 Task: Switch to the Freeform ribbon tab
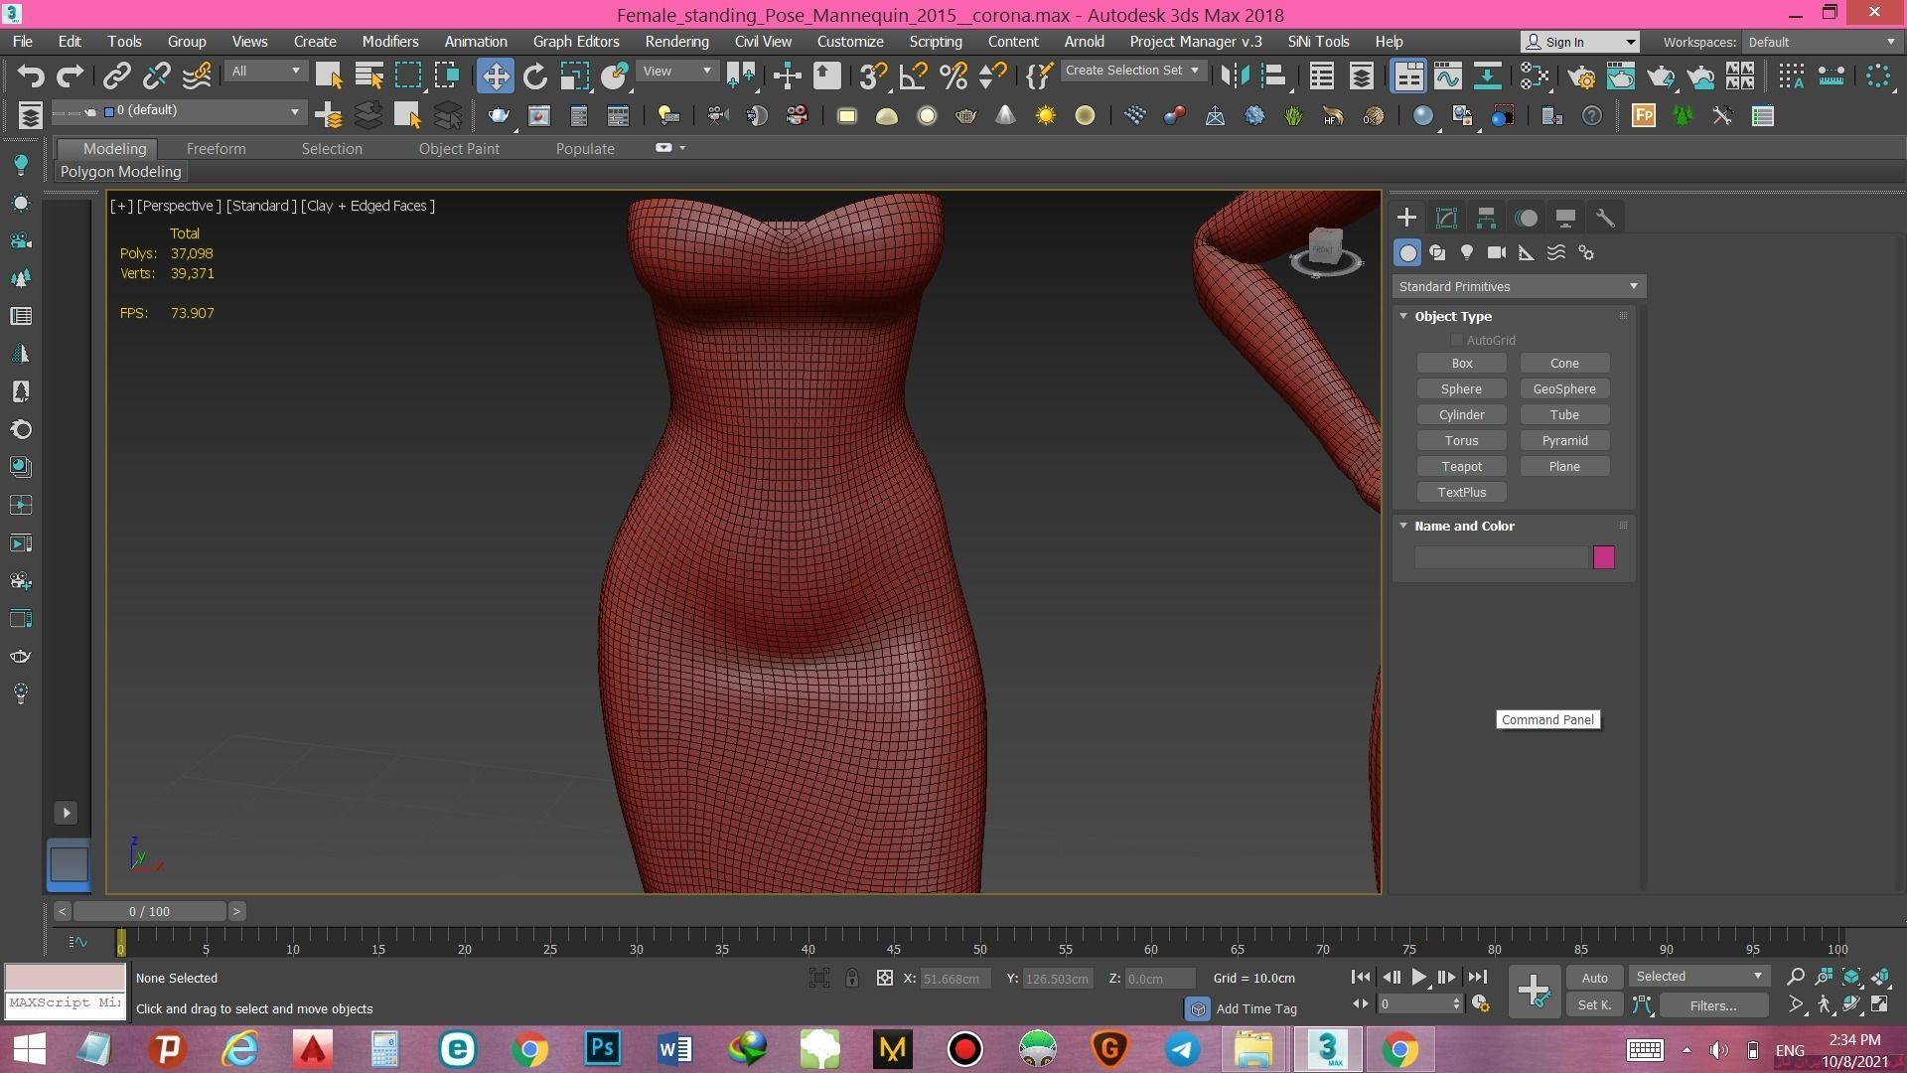click(216, 148)
